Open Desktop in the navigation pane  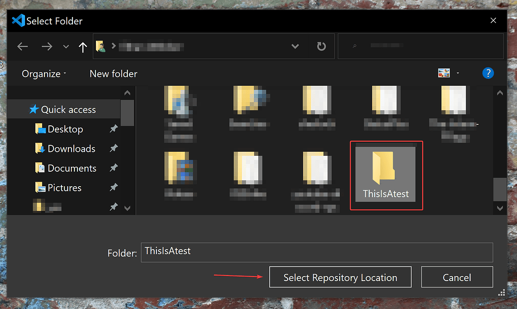[65, 129]
